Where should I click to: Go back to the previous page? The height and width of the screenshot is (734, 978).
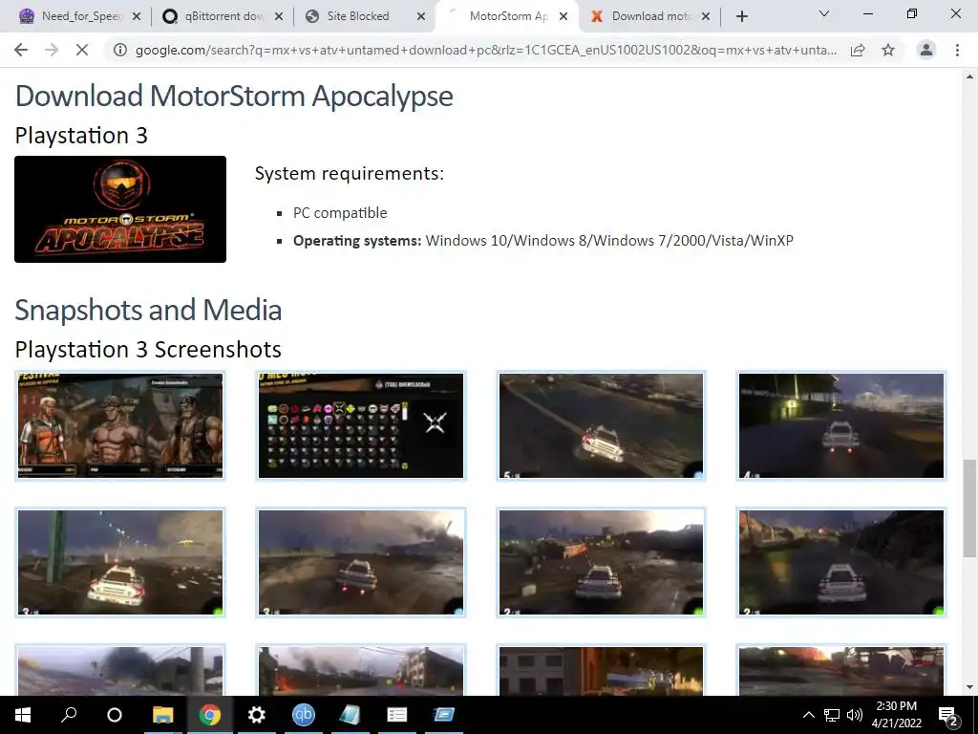(21, 50)
